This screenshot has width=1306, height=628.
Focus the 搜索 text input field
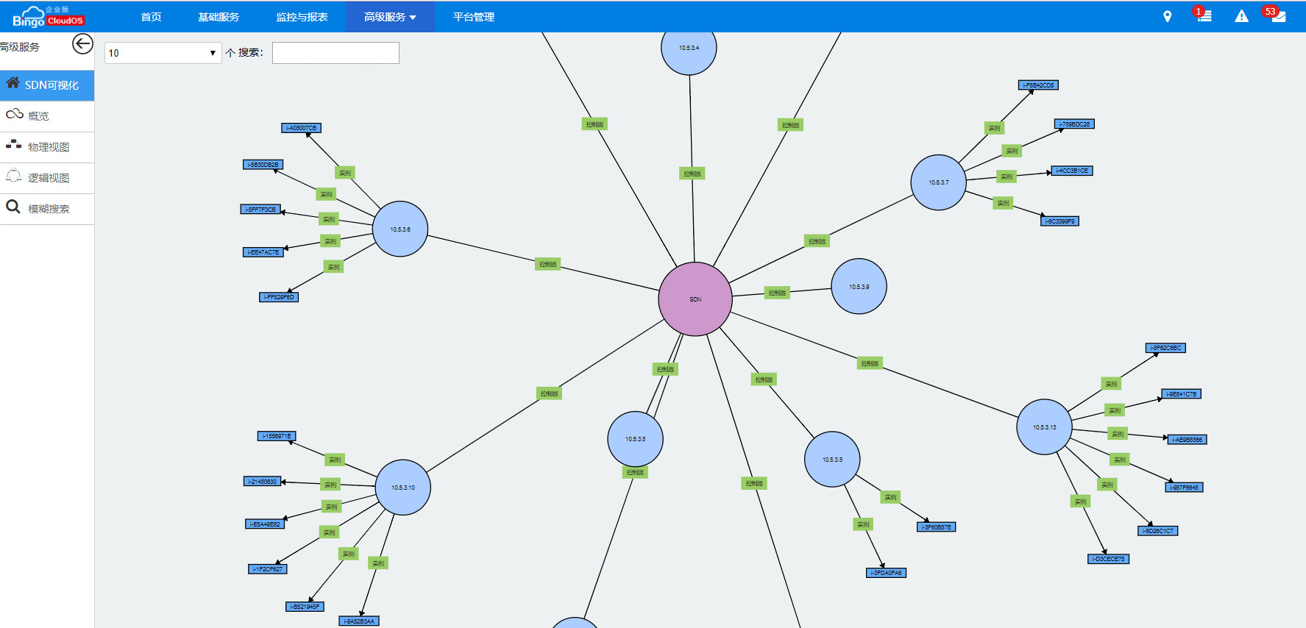pyautogui.click(x=336, y=53)
